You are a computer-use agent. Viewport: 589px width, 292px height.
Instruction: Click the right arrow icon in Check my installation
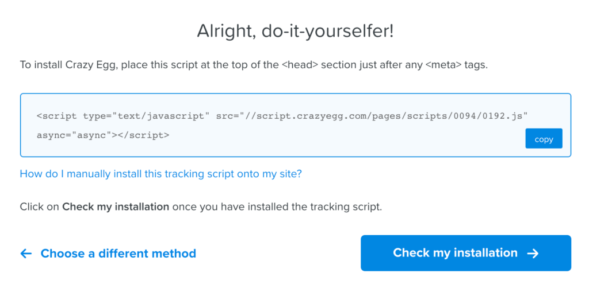tap(533, 254)
